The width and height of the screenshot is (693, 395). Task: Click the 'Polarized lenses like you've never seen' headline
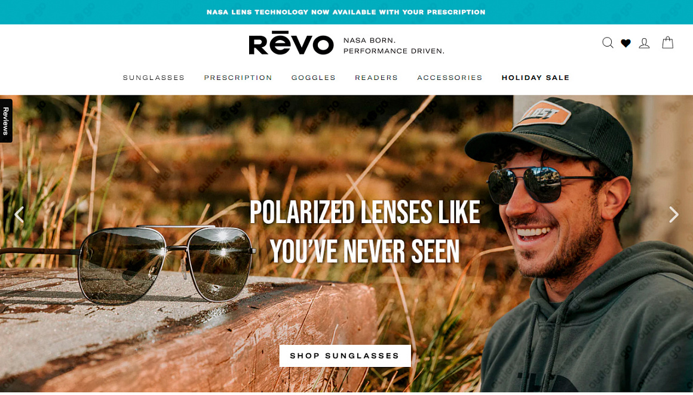364,232
